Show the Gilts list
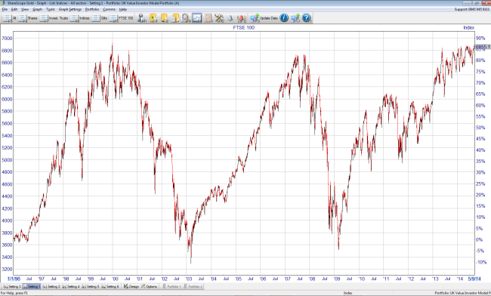This screenshot has height=296, width=491. (x=100, y=18)
